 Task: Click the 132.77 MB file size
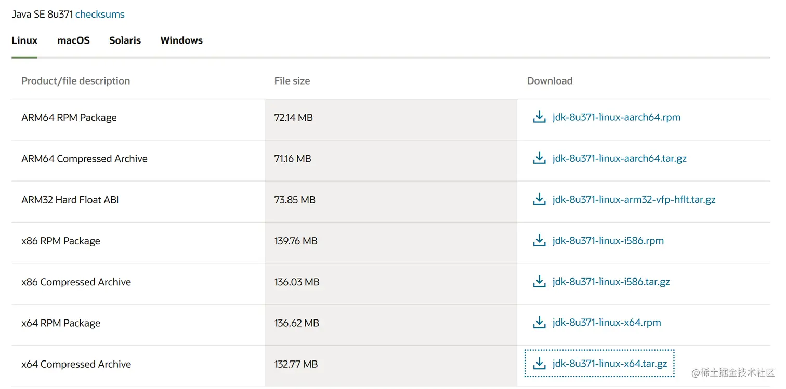tap(296, 364)
